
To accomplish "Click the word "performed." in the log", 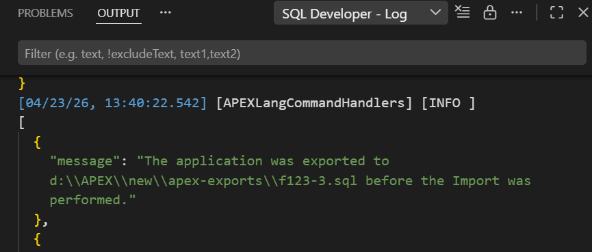I will tap(92, 200).
